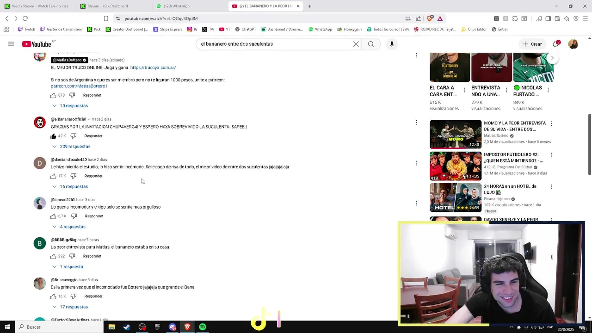Open @damiandipaulo440 profile name
This screenshot has width=592, height=333.
[69, 160]
